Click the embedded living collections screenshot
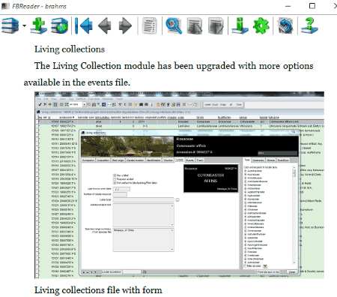This screenshot has width=337, height=297. tap(179, 185)
